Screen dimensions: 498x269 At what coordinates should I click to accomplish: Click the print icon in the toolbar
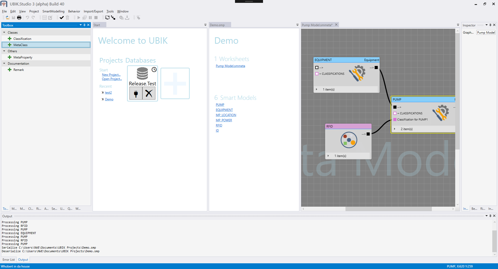[x=19, y=18]
